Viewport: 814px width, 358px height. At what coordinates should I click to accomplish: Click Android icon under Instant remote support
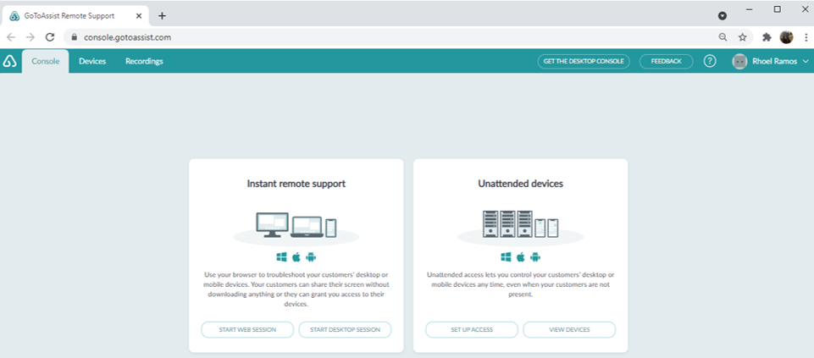coord(311,256)
